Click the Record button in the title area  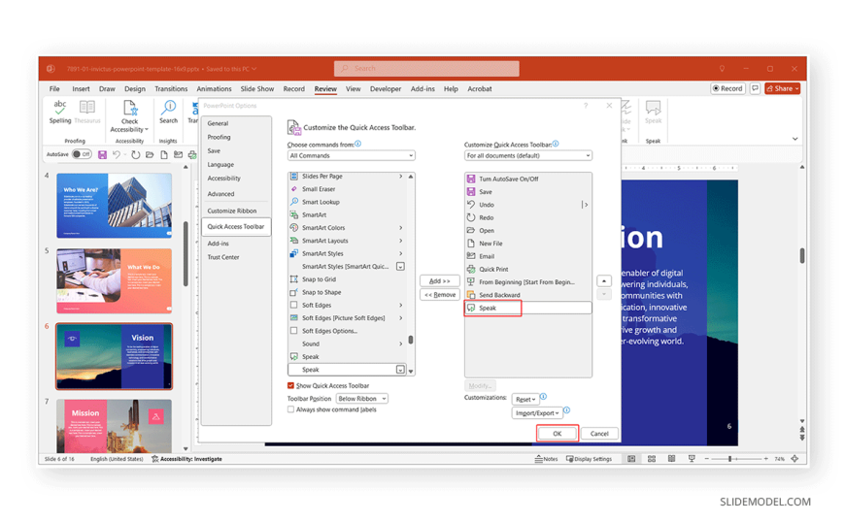[727, 88]
